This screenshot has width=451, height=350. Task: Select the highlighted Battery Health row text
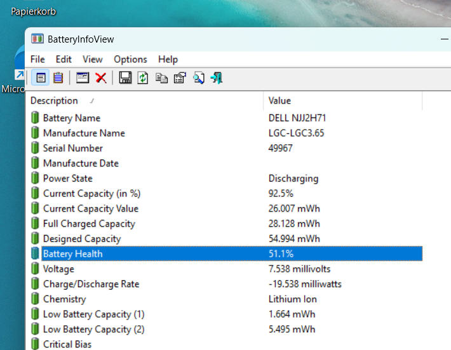point(72,253)
